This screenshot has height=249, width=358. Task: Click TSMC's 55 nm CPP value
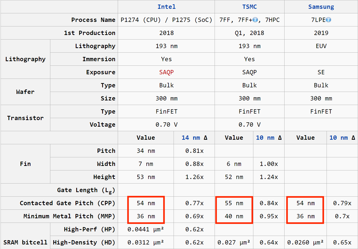click(x=234, y=203)
